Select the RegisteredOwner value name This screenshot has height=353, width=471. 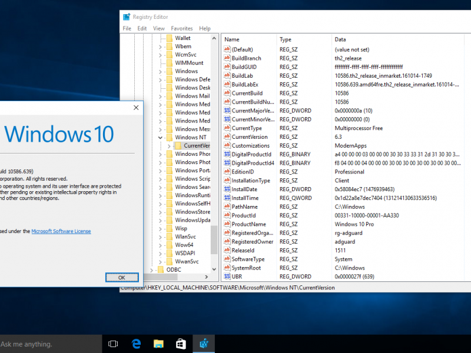[253, 242]
